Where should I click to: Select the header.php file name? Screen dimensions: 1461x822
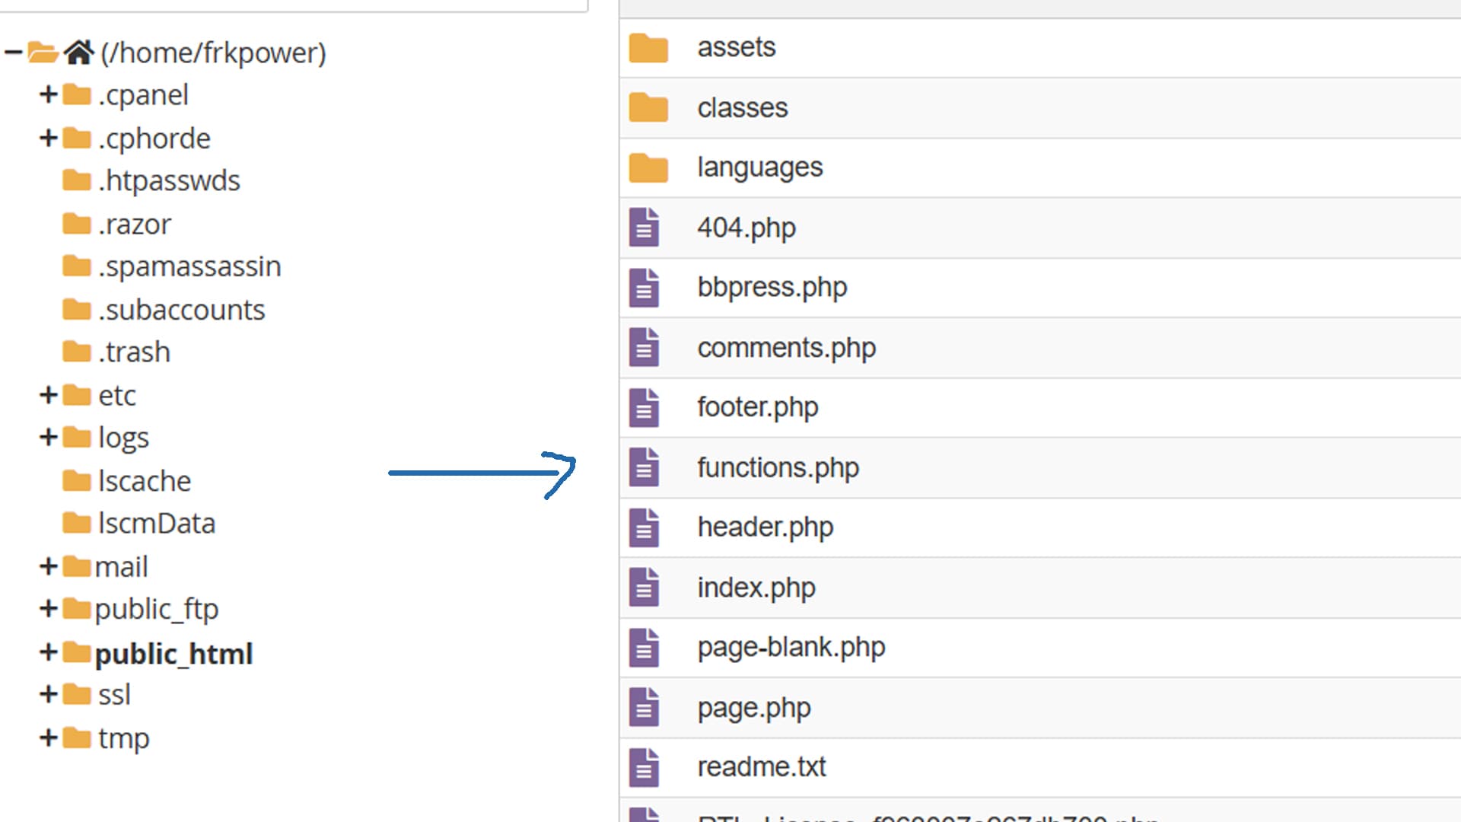tap(766, 527)
